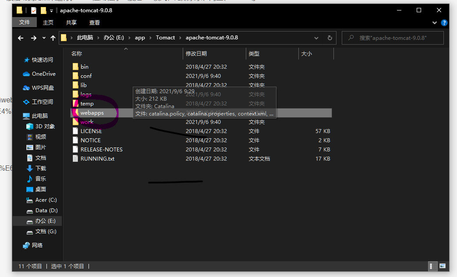This screenshot has height=277, width=457.
Task: Open the 文件 ribbon tab
Action: [25, 22]
